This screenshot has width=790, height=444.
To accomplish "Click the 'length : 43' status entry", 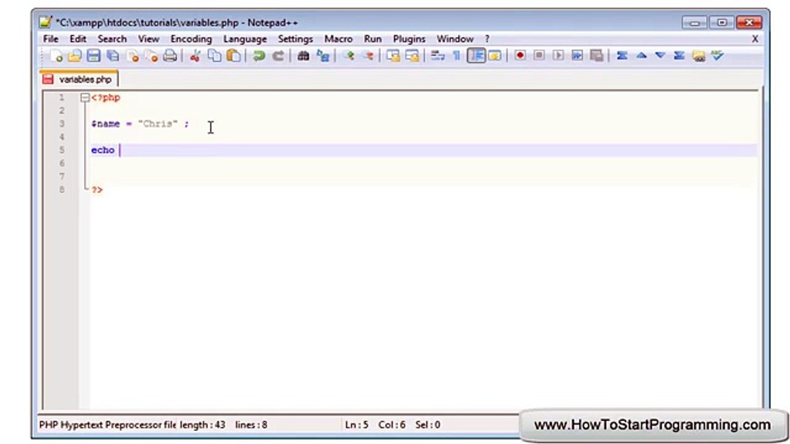I will 202,425.
